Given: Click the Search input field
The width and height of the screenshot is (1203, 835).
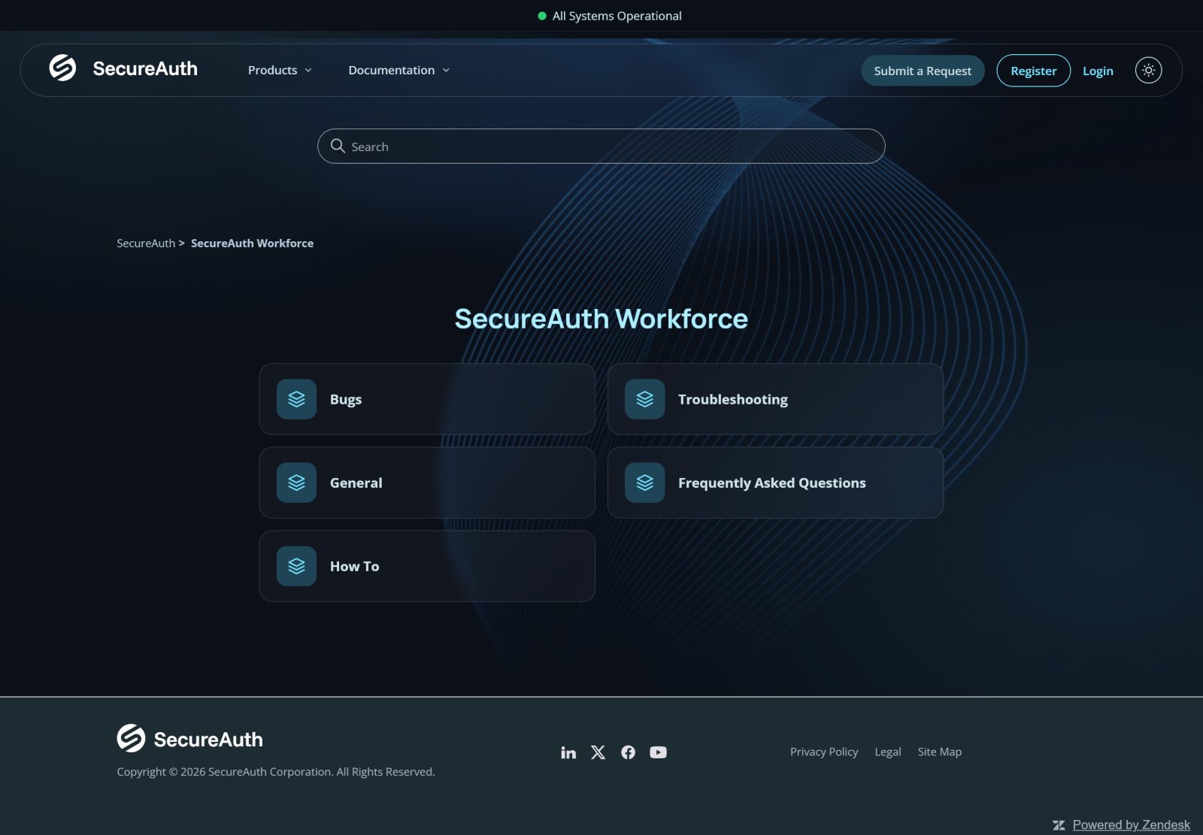Looking at the screenshot, I should point(601,146).
